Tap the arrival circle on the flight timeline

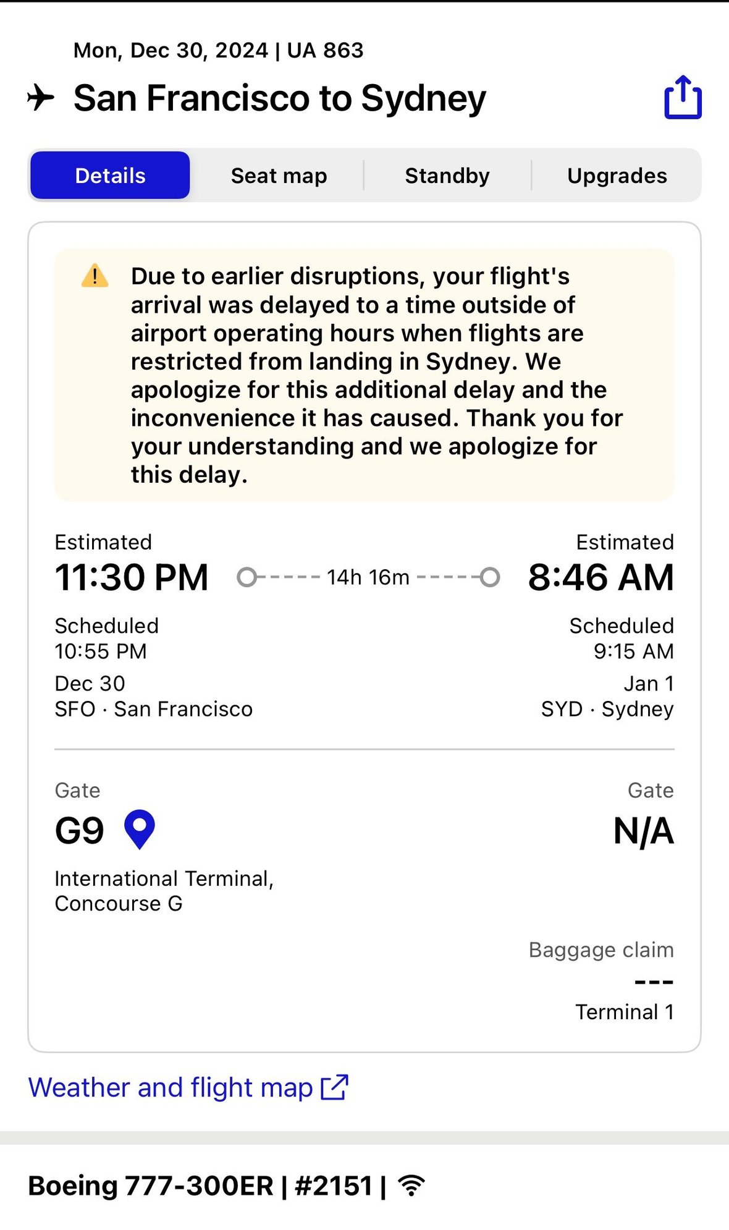490,577
